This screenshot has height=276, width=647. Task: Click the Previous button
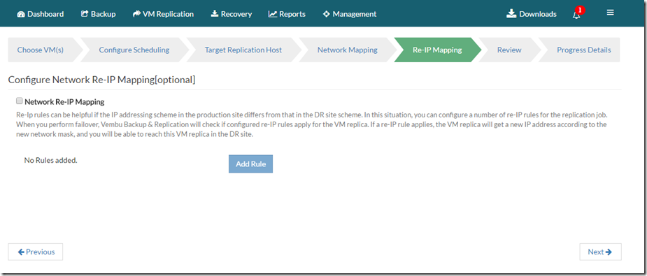coord(36,252)
